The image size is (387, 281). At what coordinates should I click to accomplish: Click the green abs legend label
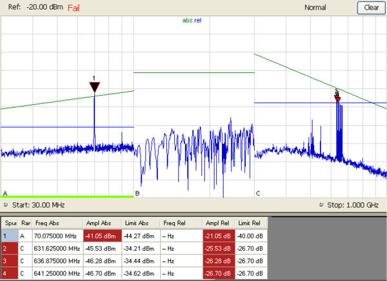pyautogui.click(x=188, y=20)
